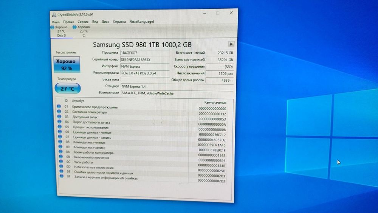This screenshot has height=213, width=378.
Task: Select the Критическое предупреждение row text
Action: (95, 107)
